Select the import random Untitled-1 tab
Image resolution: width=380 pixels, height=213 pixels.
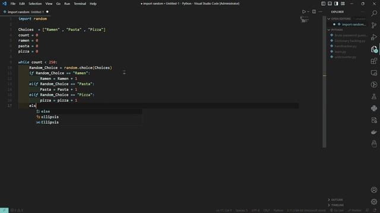pyautogui.click(x=25, y=12)
